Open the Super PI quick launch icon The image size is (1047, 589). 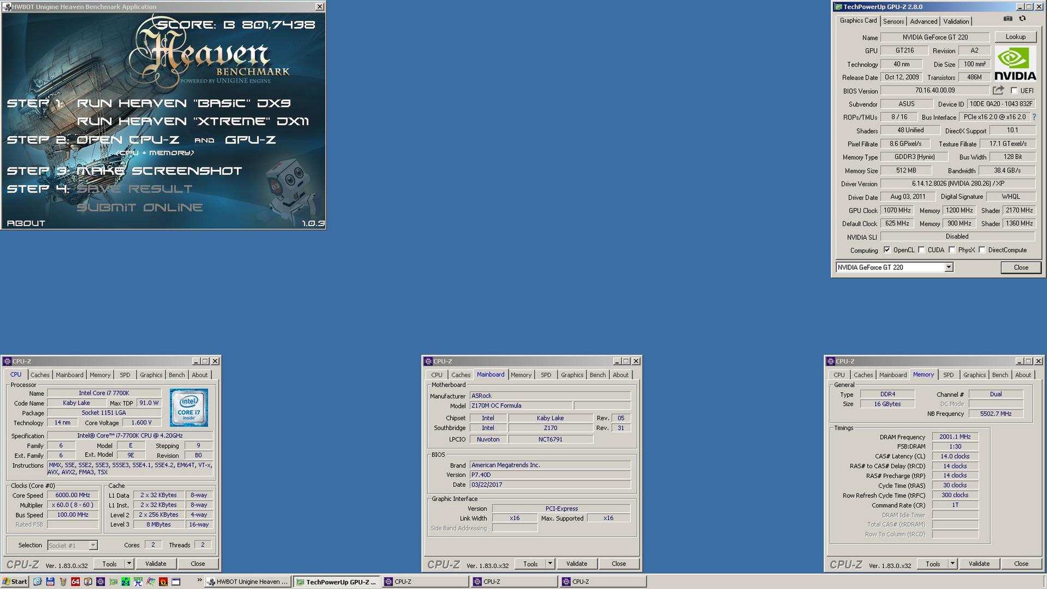(138, 581)
